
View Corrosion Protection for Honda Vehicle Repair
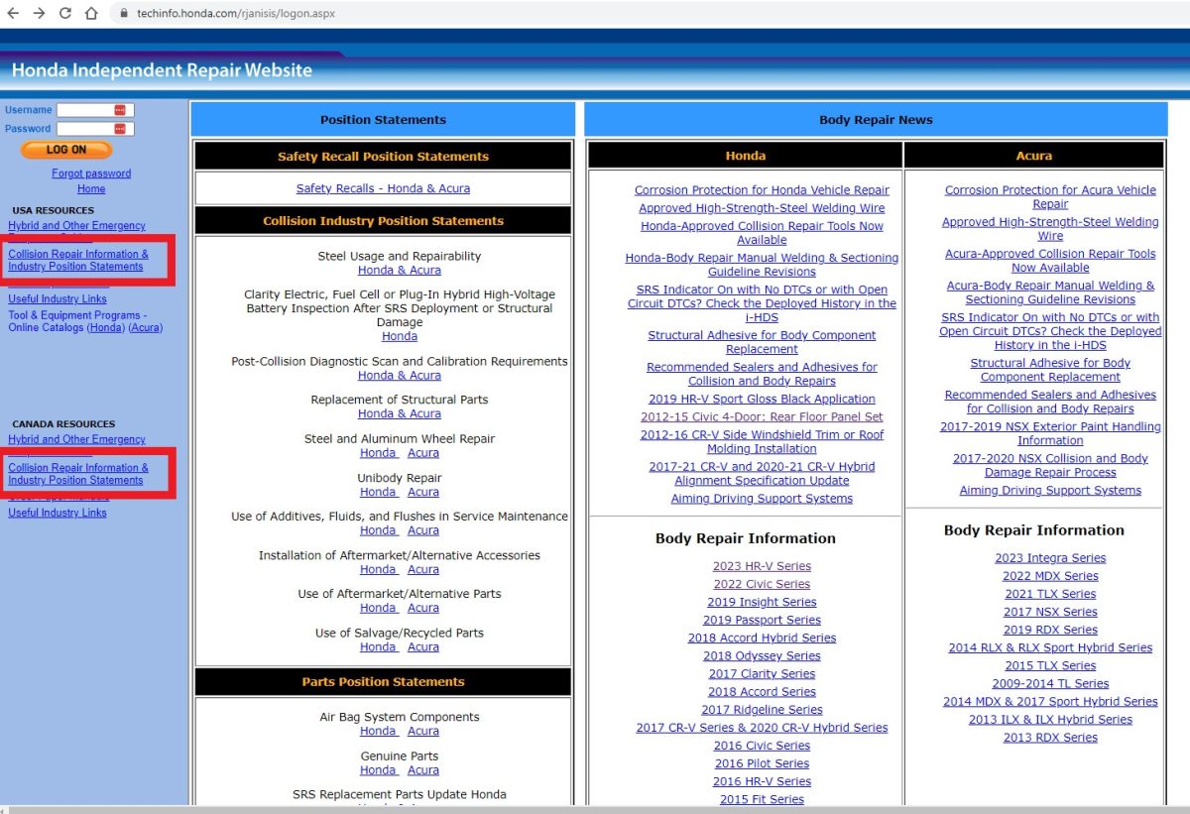762,189
